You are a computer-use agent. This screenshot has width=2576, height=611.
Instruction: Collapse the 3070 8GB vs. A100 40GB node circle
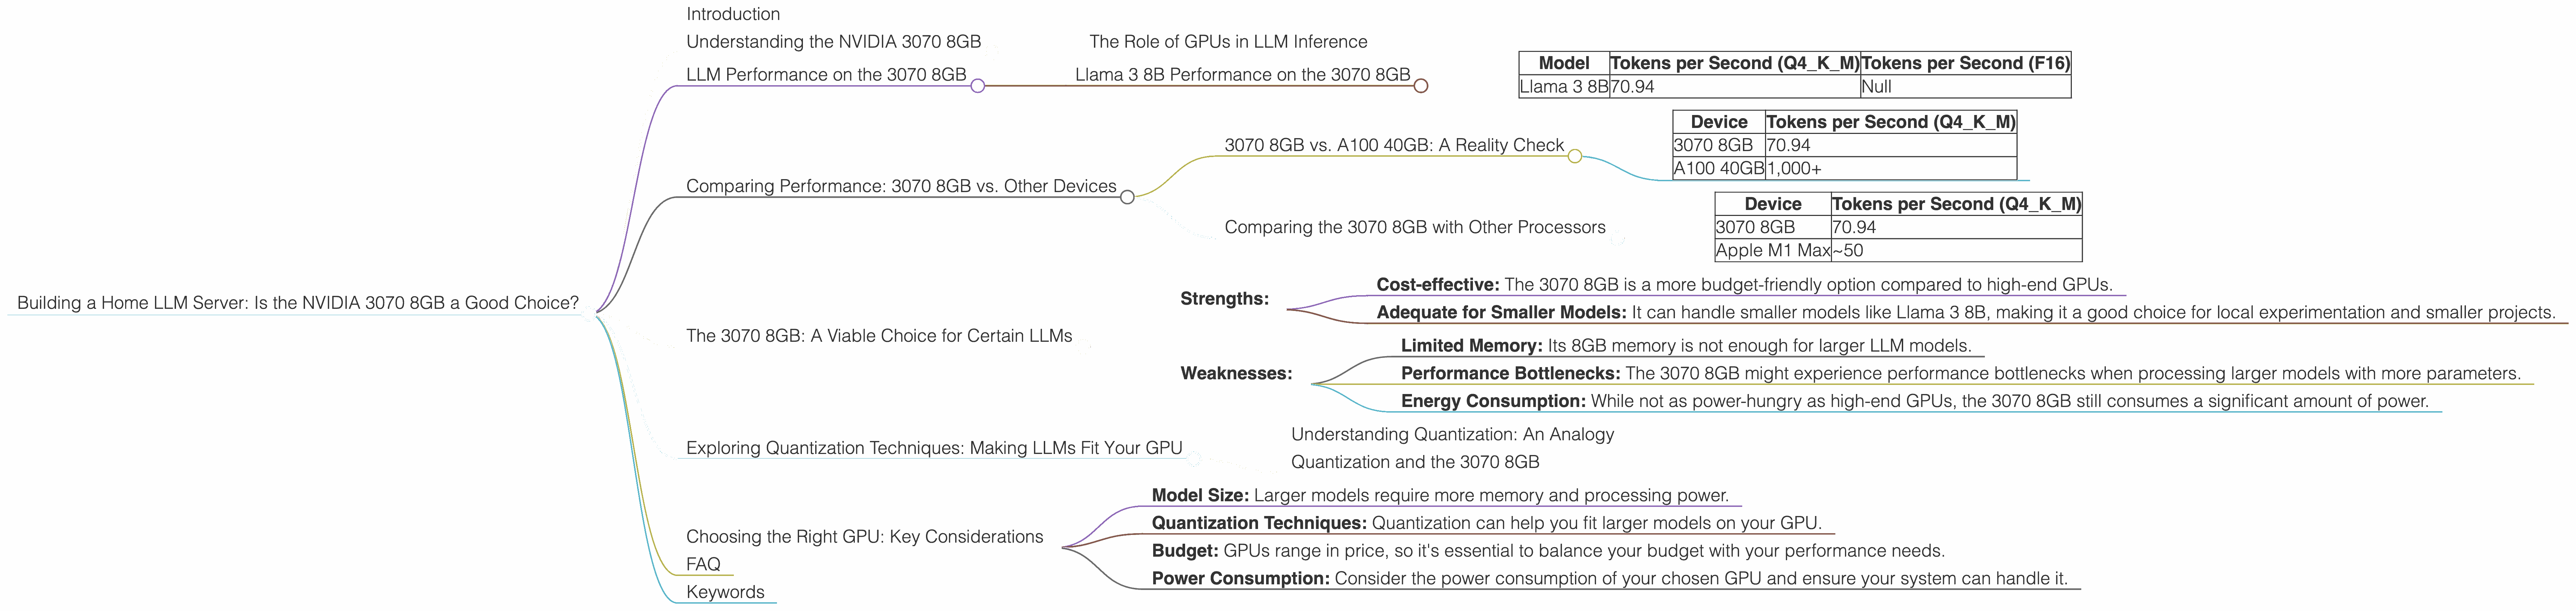(x=1575, y=156)
